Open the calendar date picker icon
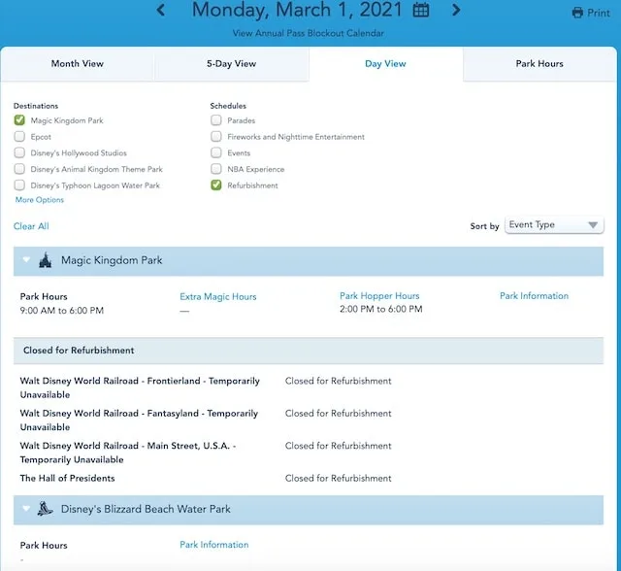Image resolution: width=621 pixels, height=571 pixels. 420,10
